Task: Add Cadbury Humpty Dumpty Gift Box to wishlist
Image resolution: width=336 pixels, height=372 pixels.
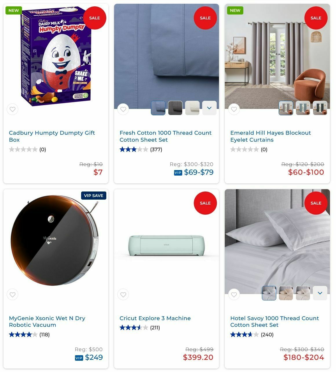Action: pos(12,109)
